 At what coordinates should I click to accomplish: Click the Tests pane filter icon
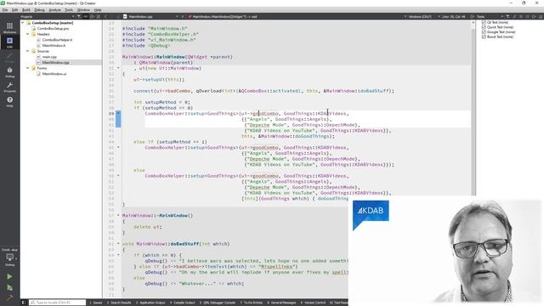click(508, 16)
